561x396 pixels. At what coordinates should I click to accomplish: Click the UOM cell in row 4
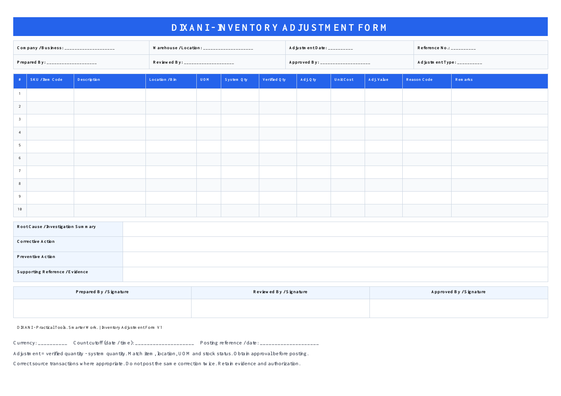209,134
